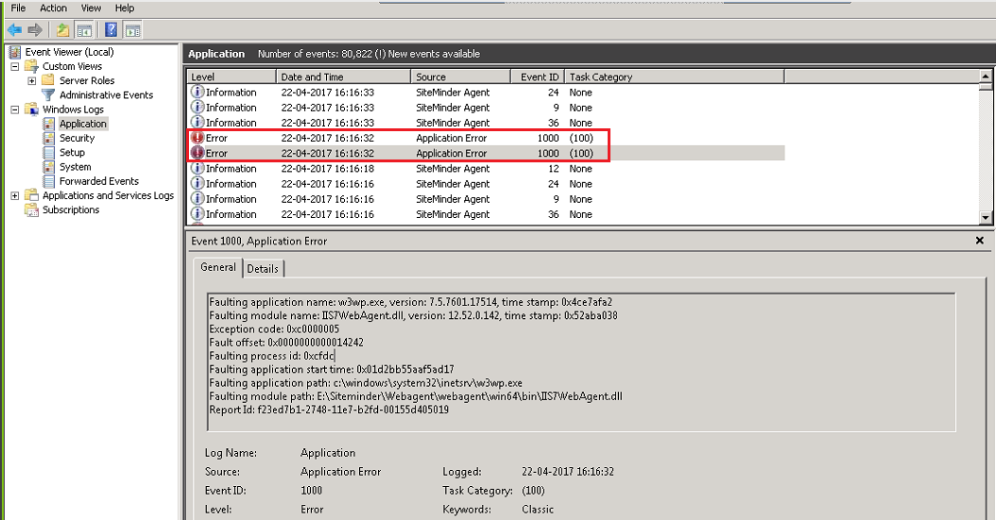Click the Faulting application path line

tap(366, 383)
